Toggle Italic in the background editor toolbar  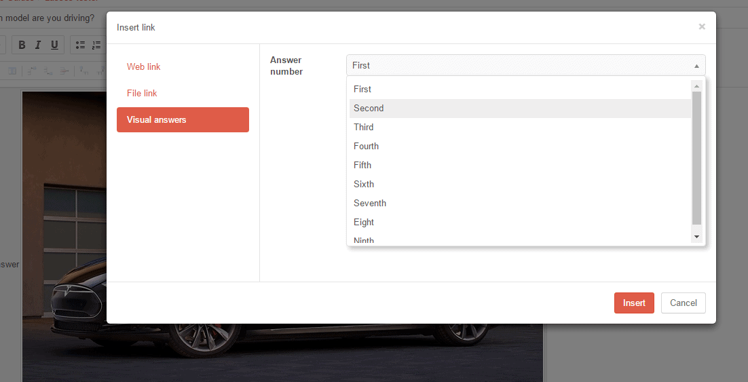pyautogui.click(x=38, y=45)
